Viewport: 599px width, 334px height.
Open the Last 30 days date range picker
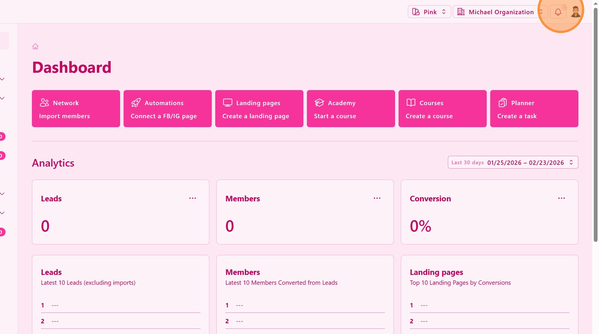pos(513,163)
